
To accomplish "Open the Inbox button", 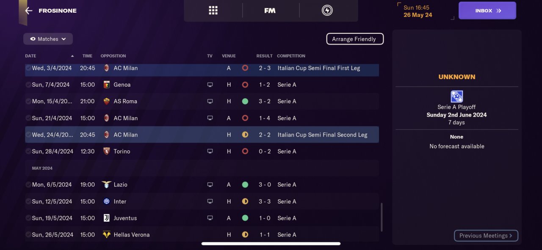I will point(487,11).
